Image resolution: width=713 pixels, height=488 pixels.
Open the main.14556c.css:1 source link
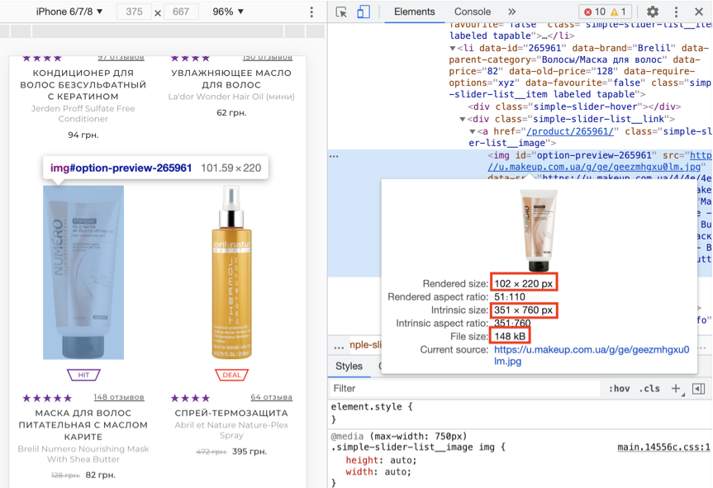(x=663, y=448)
